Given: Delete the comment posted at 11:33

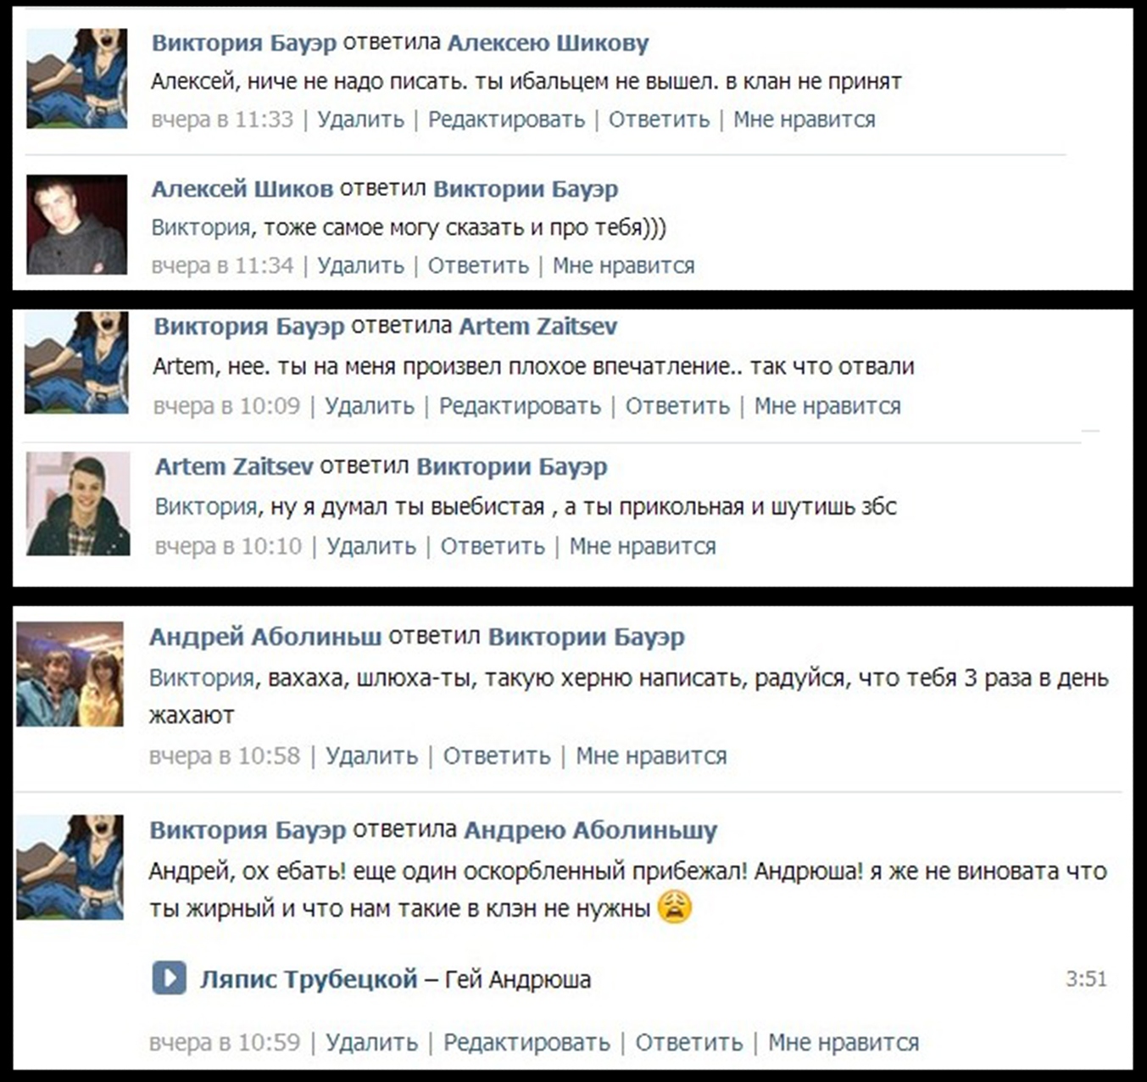Looking at the screenshot, I should (x=360, y=120).
